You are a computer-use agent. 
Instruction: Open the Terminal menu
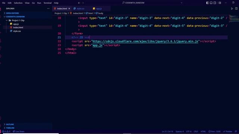tap(47, 3)
